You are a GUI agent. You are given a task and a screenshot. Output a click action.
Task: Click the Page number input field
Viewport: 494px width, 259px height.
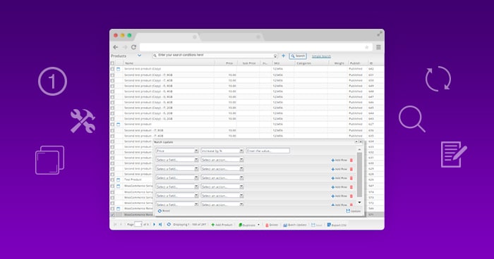138,224
